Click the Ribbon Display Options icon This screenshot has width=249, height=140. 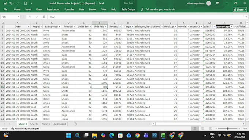point(218,3)
